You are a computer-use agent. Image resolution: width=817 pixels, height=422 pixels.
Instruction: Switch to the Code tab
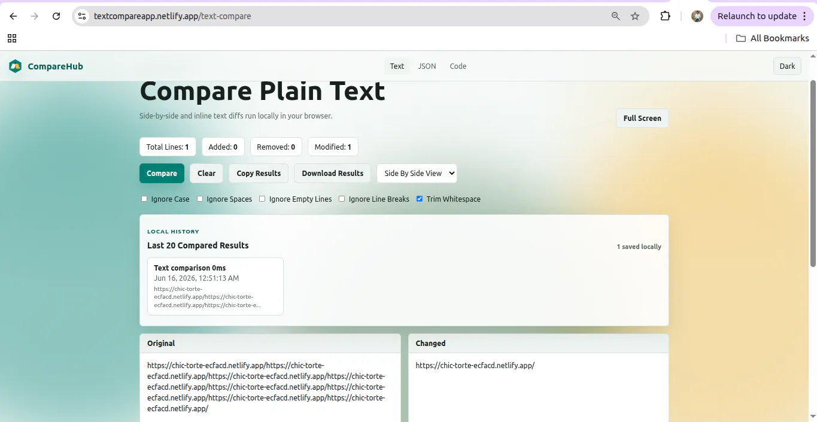pos(458,66)
